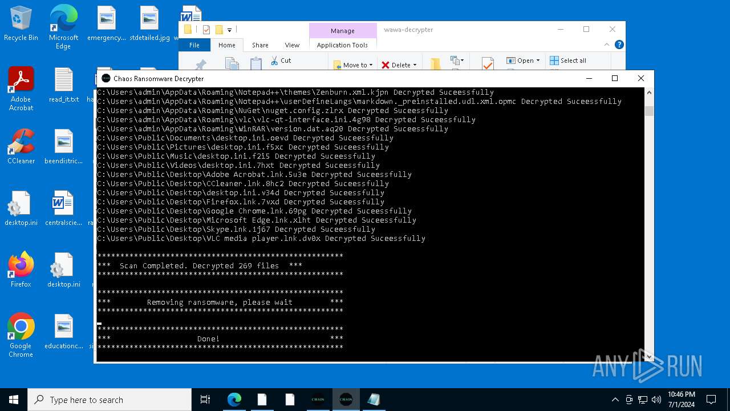
Task: Click the Paste clipboard icon in Explorer ribbon
Action: point(256,63)
